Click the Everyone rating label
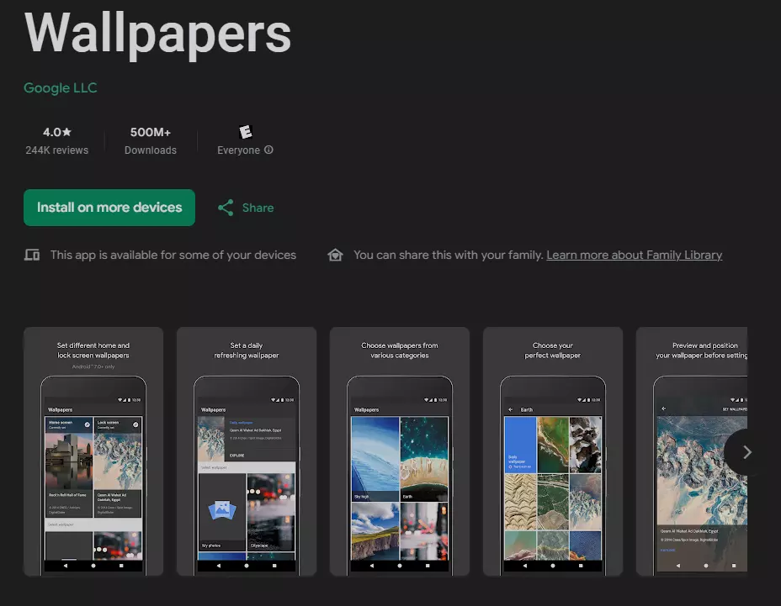The height and width of the screenshot is (606, 781). click(x=238, y=150)
